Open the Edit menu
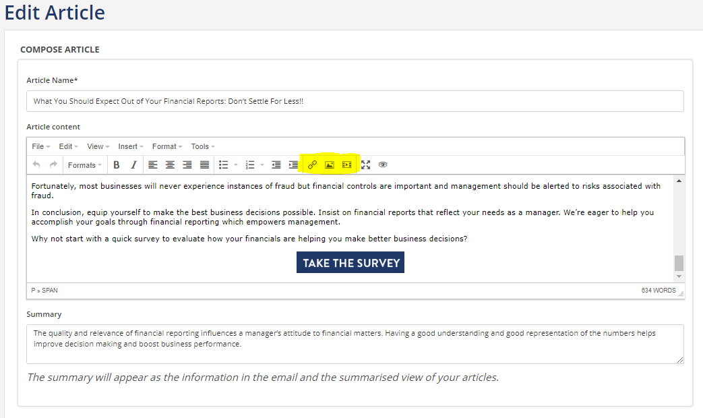 (x=68, y=146)
